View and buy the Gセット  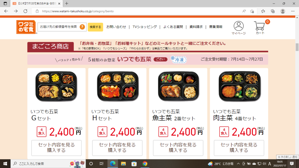[56, 148]
